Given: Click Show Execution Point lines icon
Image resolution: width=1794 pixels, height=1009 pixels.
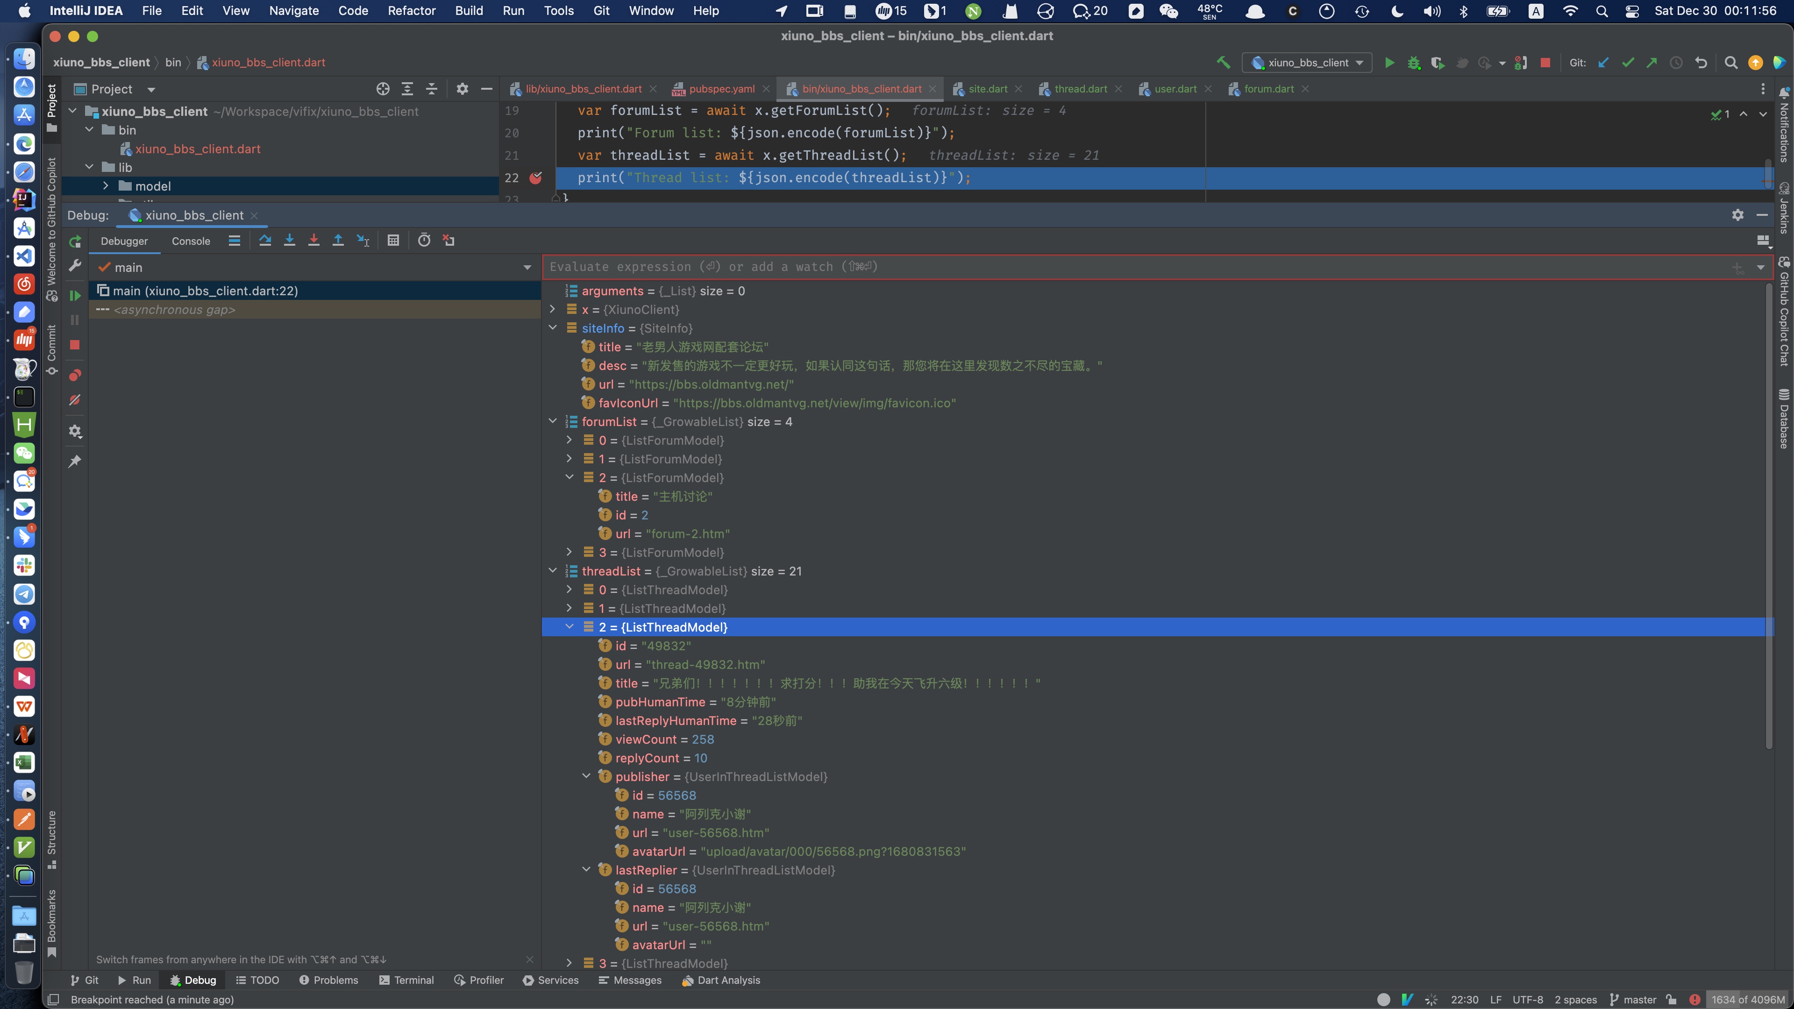Looking at the screenshot, I should tap(234, 240).
